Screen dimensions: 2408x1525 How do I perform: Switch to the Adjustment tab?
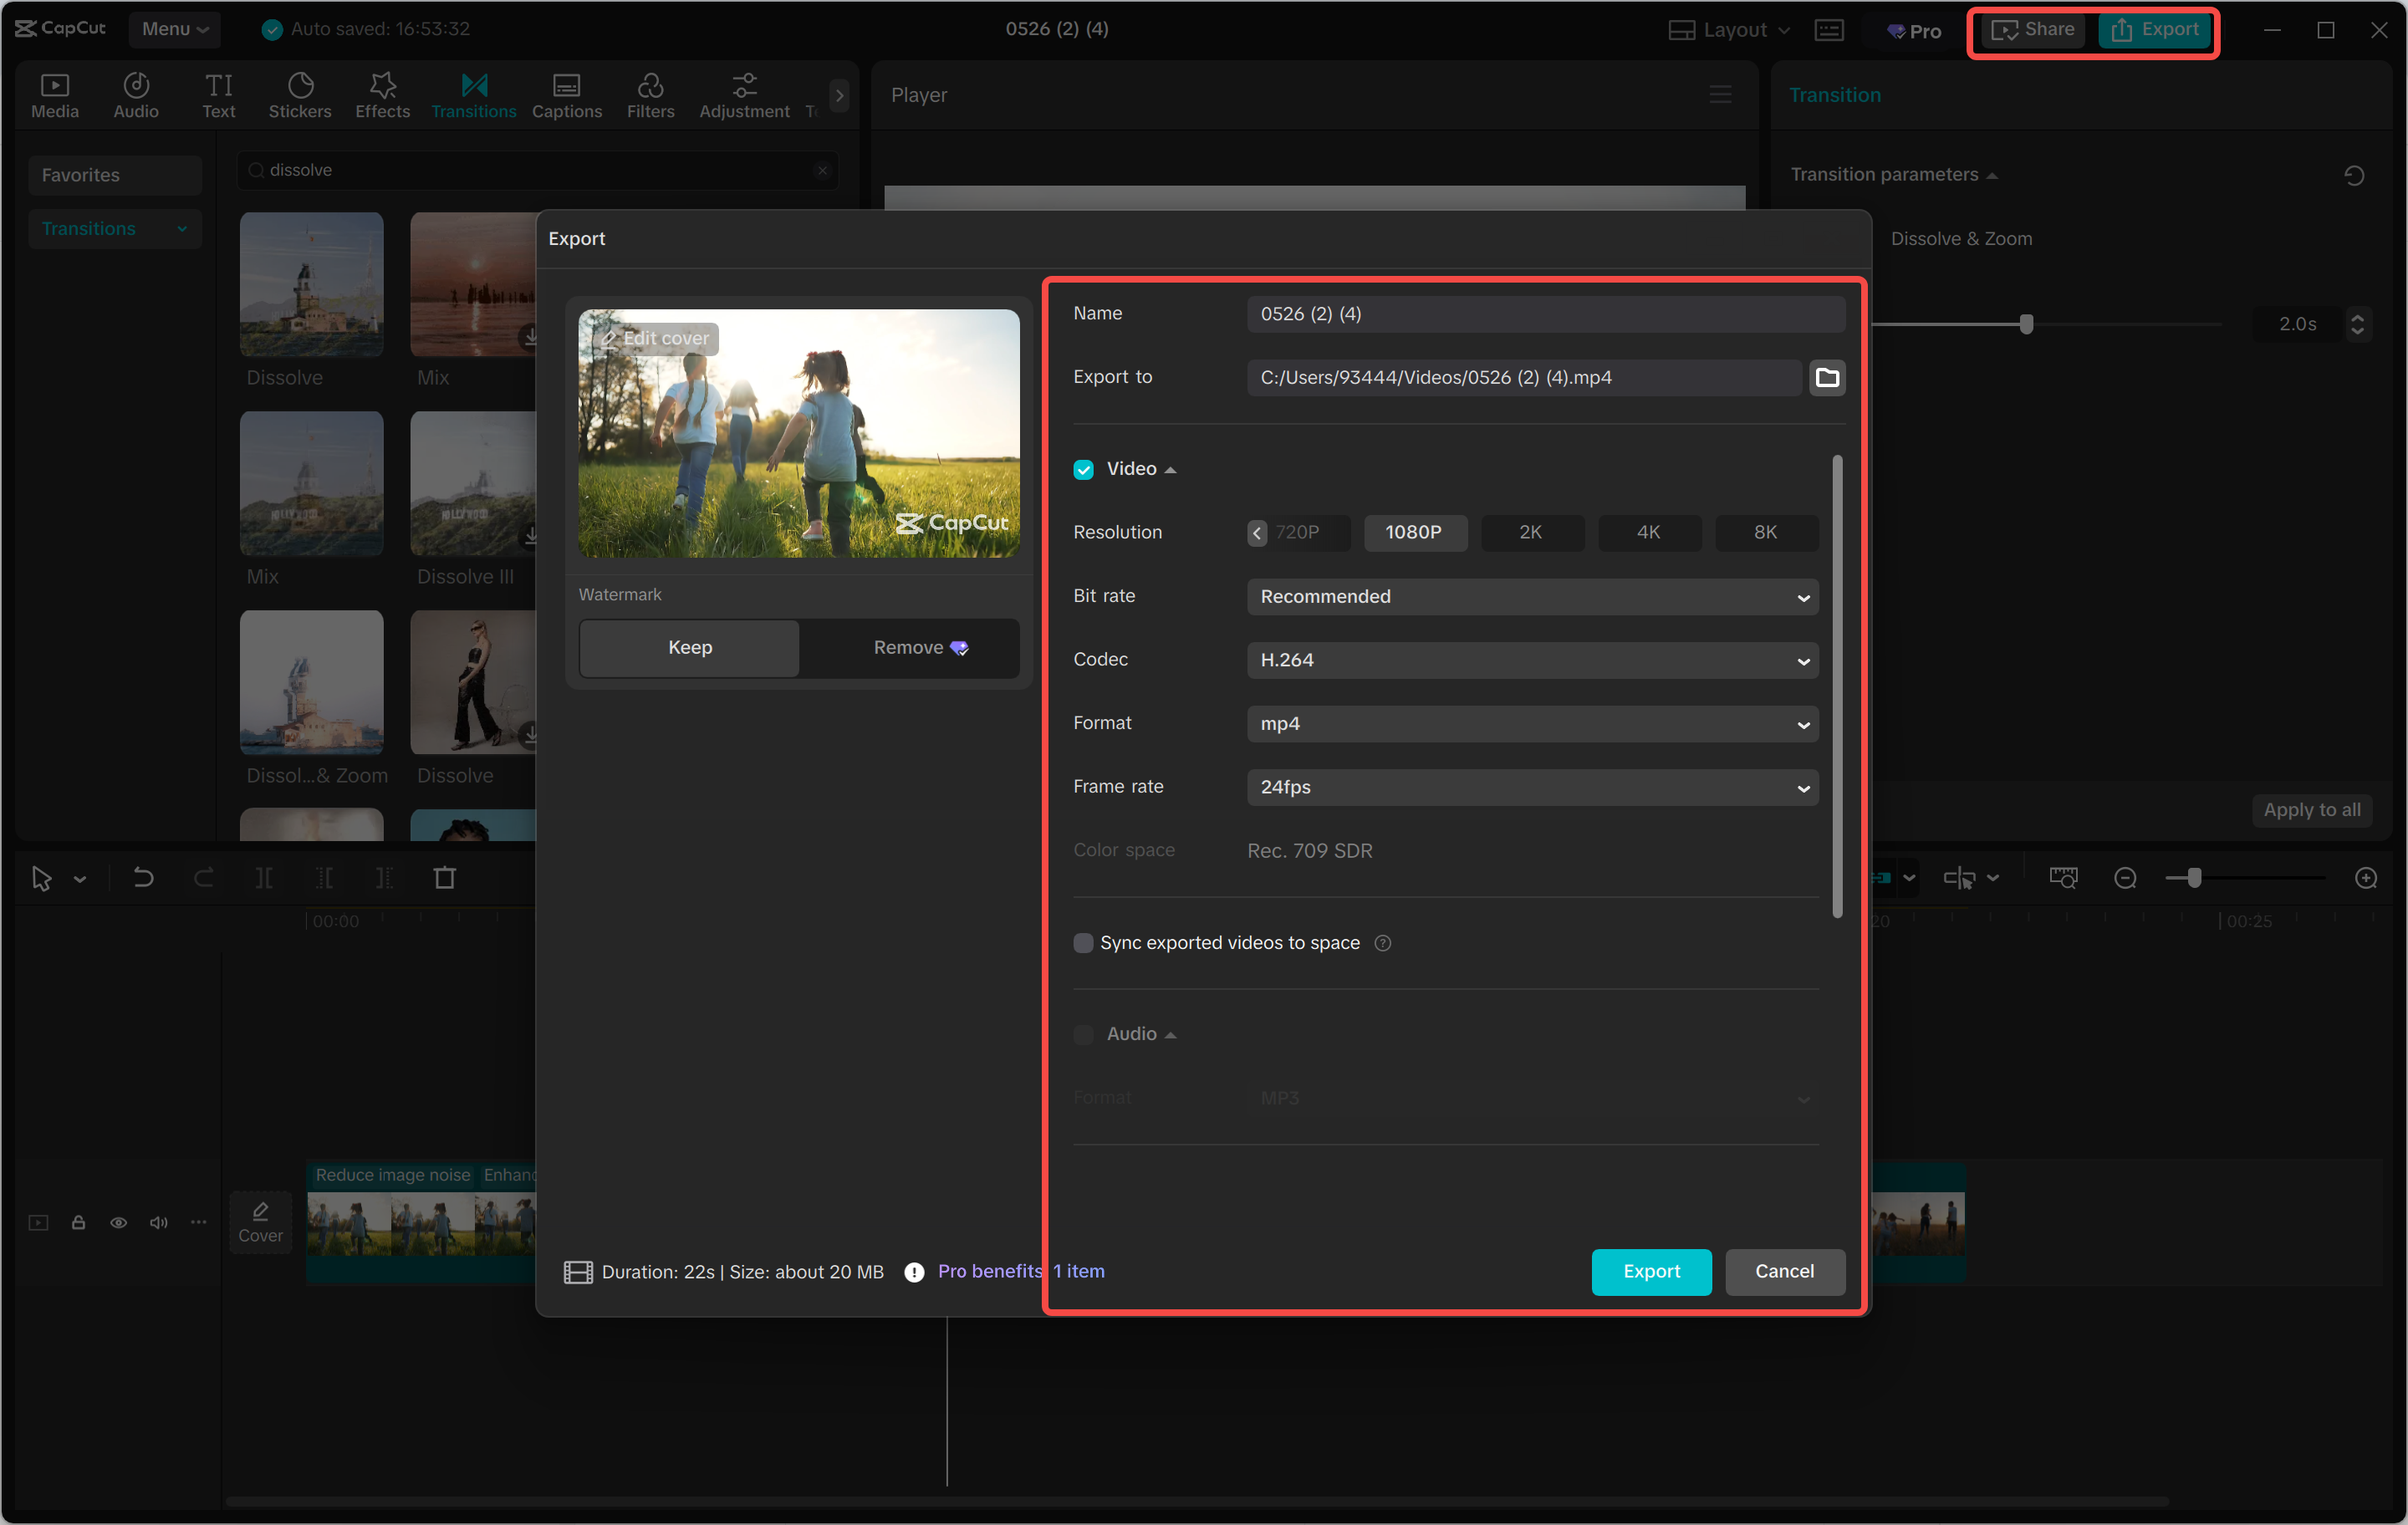click(x=743, y=95)
